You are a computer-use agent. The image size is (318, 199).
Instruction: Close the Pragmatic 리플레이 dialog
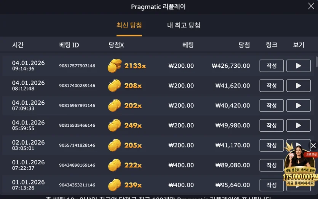click(x=311, y=6)
